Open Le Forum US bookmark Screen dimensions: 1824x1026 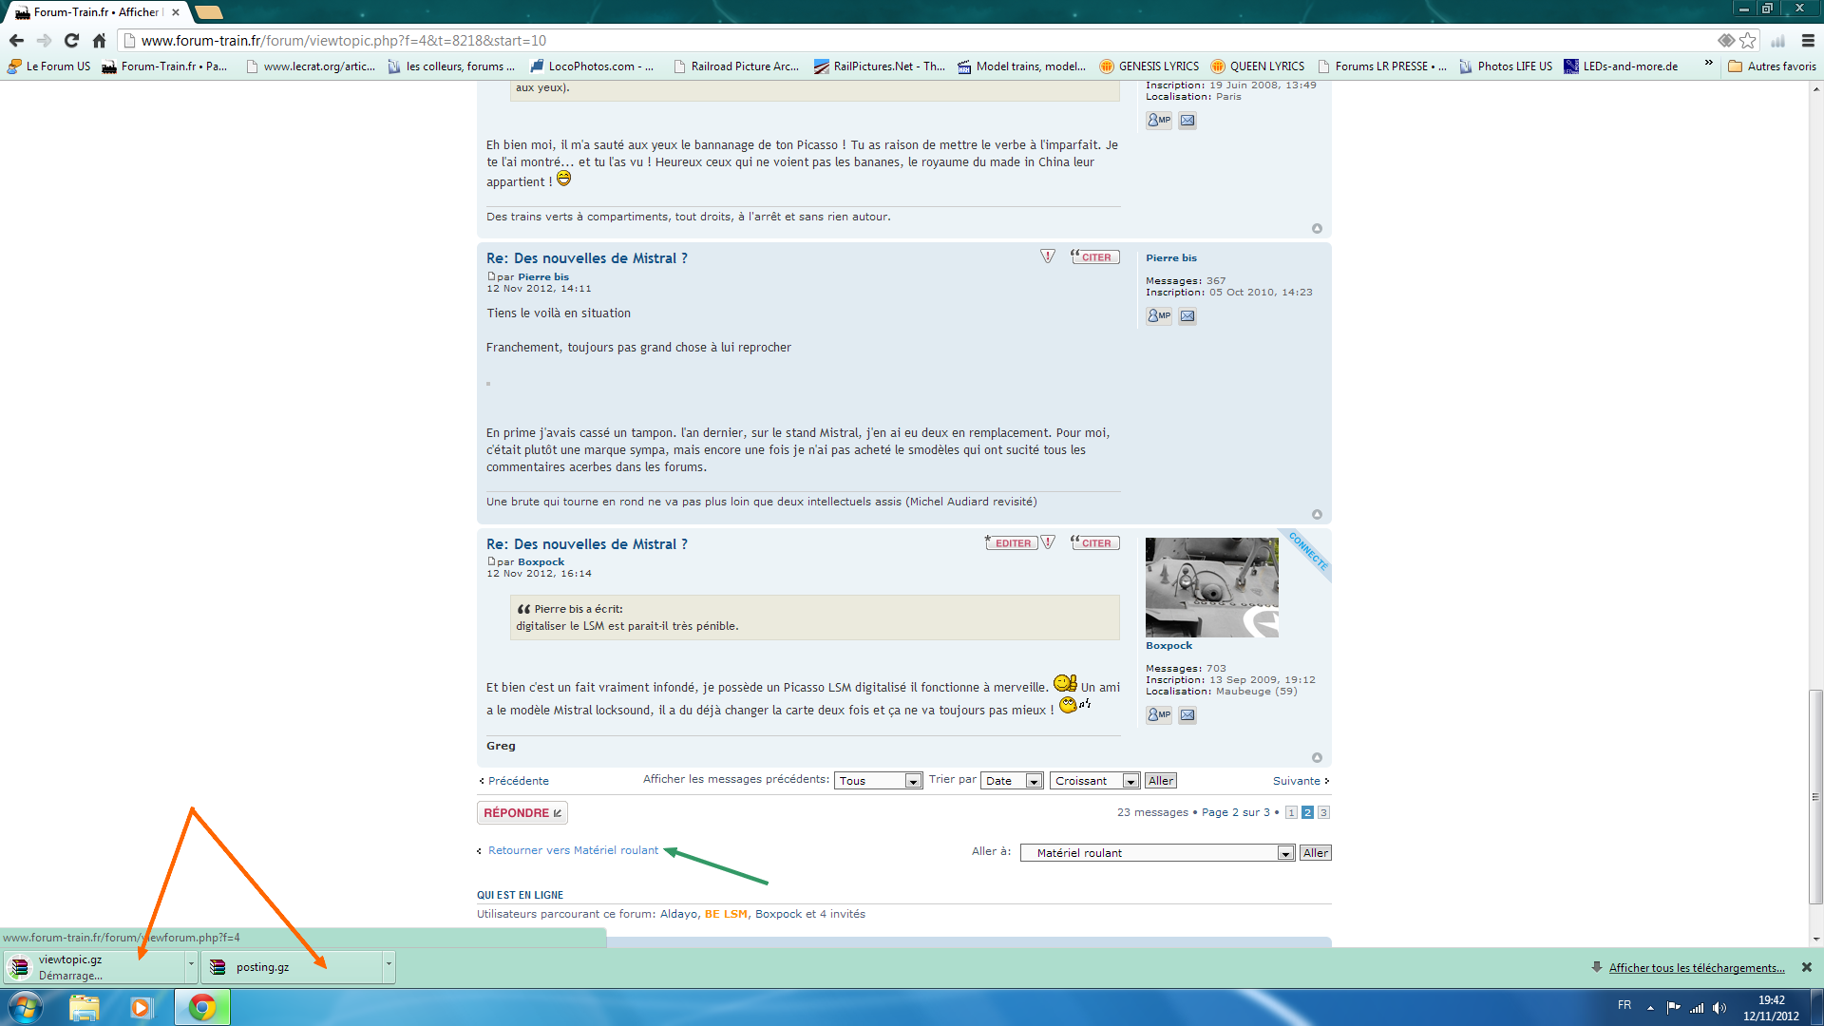click(48, 66)
